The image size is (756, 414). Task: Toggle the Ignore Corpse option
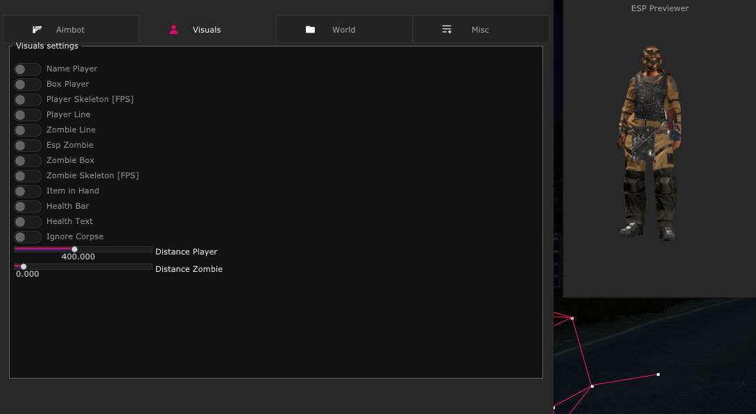(28, 237)
